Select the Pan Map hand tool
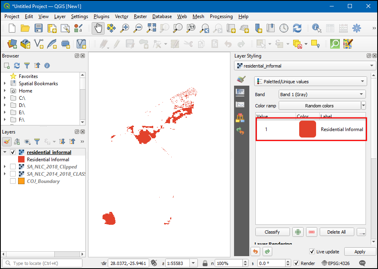 pyautogui.click(x=98, y=28)
